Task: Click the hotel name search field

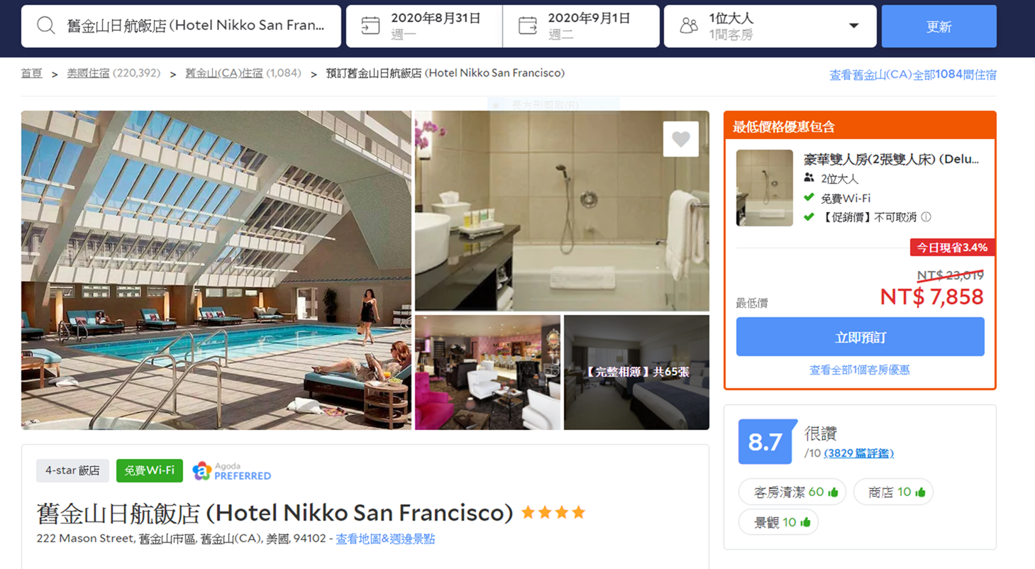Action: (x=195, y=26)
